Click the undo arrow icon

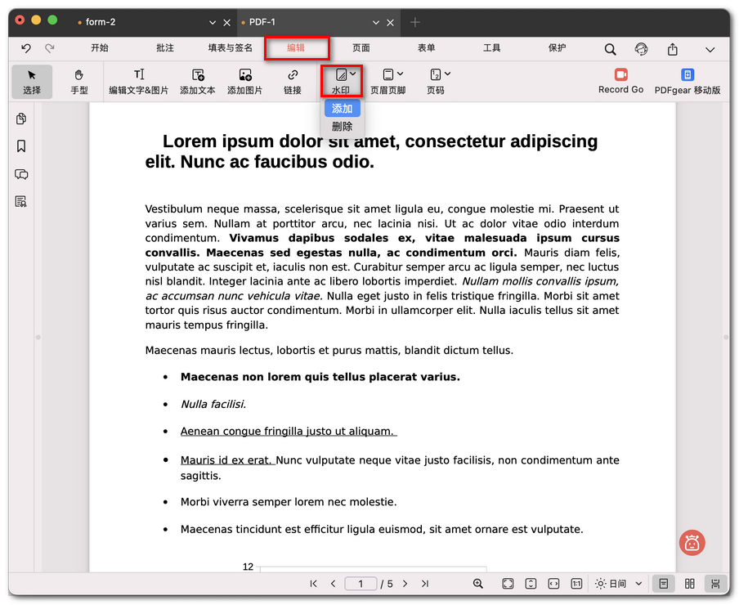(x=26, y=48)
